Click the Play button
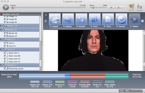145x93 pixels. tap(6, 7)
